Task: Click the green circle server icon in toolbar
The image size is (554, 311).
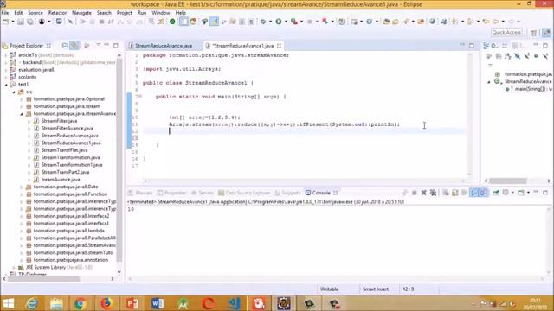Action: (x=172, y=22)
